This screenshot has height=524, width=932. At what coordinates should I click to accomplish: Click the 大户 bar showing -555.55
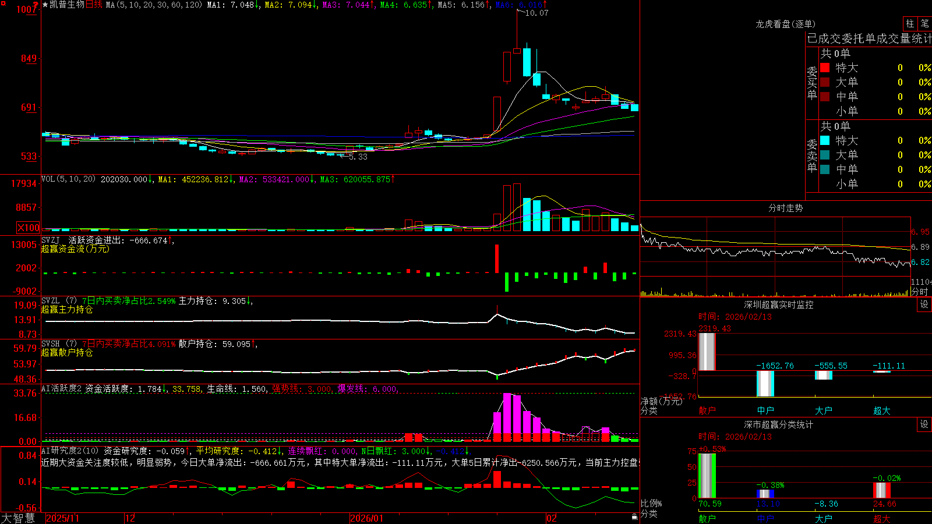(824, 376)
